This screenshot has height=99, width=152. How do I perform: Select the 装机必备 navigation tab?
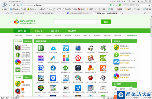pyautogui.click(x=39, y=31)
